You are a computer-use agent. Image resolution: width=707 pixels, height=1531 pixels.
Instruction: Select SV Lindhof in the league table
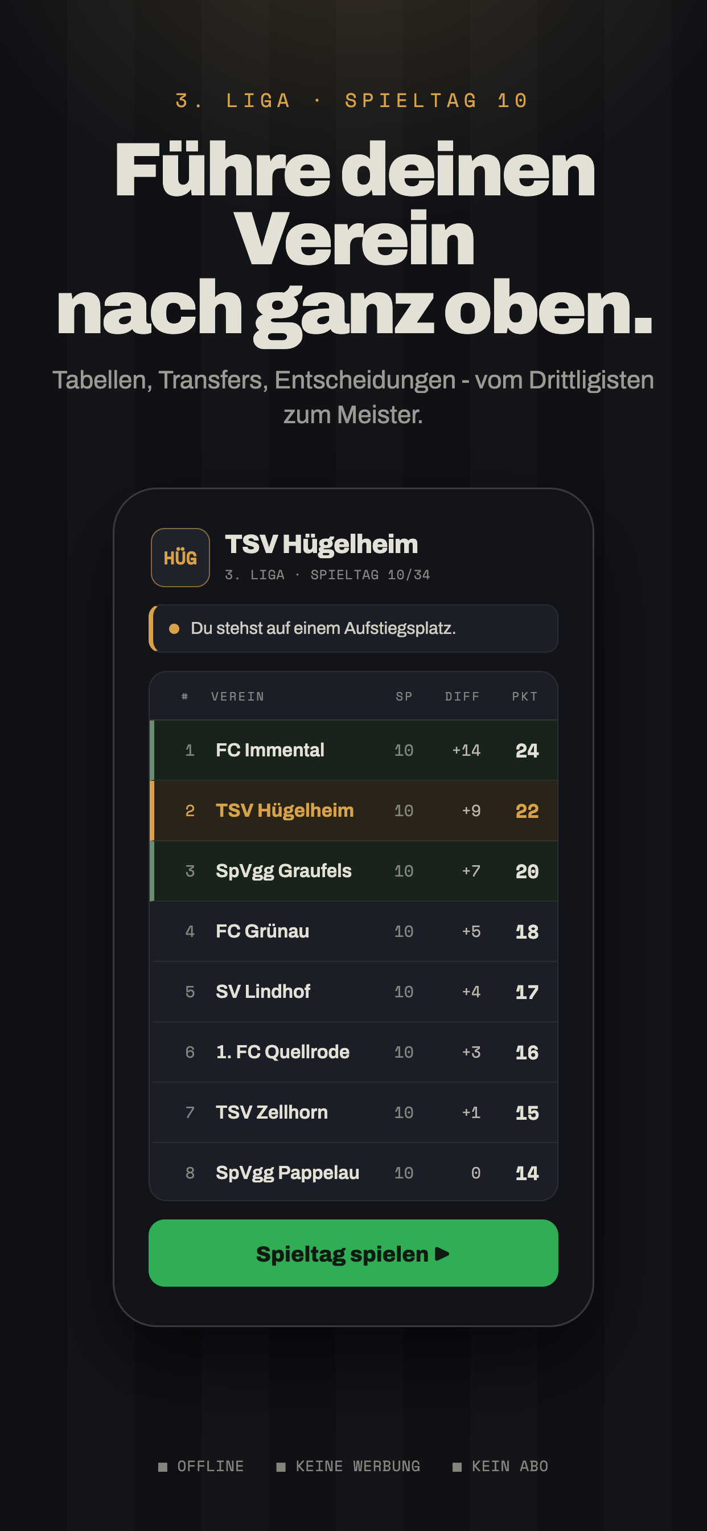pos(353,992)
